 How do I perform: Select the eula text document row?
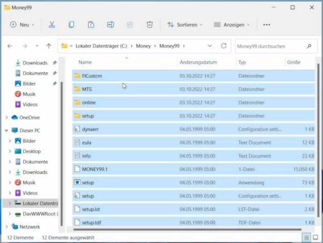point(193,142)
